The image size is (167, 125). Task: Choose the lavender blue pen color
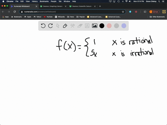tap(124, 26)
